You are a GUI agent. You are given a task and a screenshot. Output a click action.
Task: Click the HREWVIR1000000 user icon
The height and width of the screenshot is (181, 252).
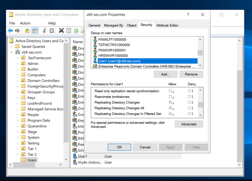pyautogui.click(x=95, y=56)
